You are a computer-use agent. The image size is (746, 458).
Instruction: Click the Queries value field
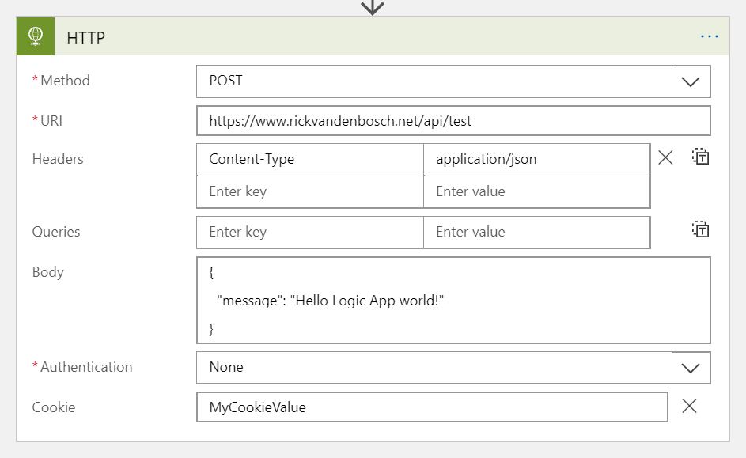(x=536, y=232)
